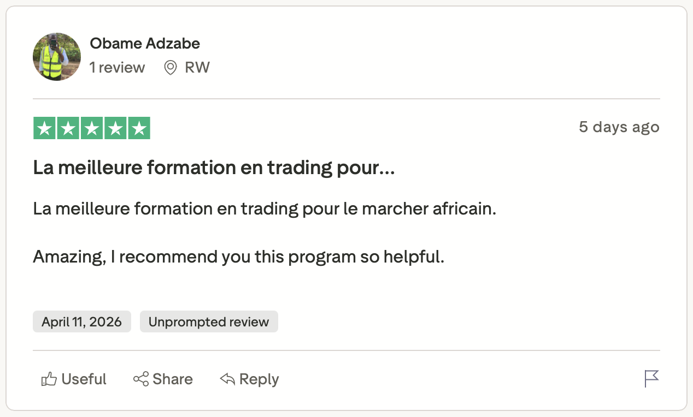Open the review title "La meilleure formation en trading pour…"

coord(214,168)
